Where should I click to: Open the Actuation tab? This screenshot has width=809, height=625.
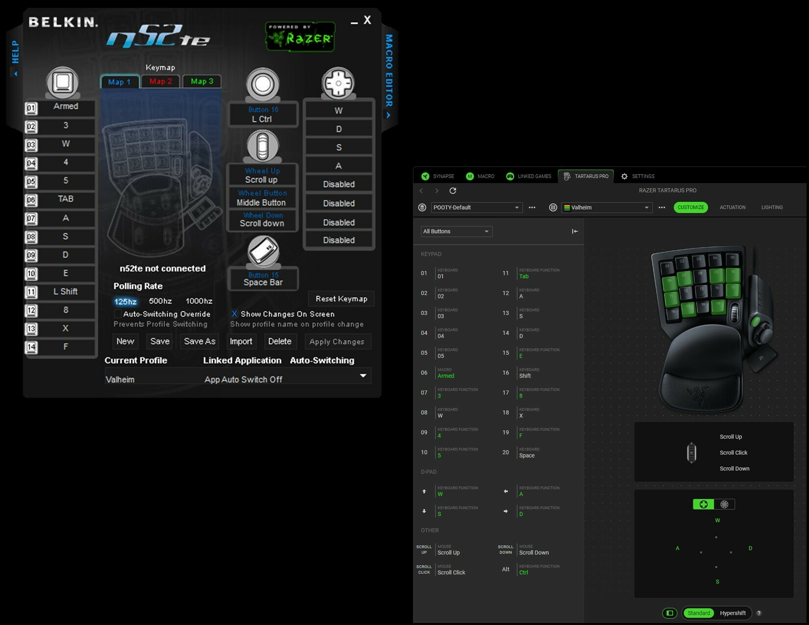coord(733,207)
